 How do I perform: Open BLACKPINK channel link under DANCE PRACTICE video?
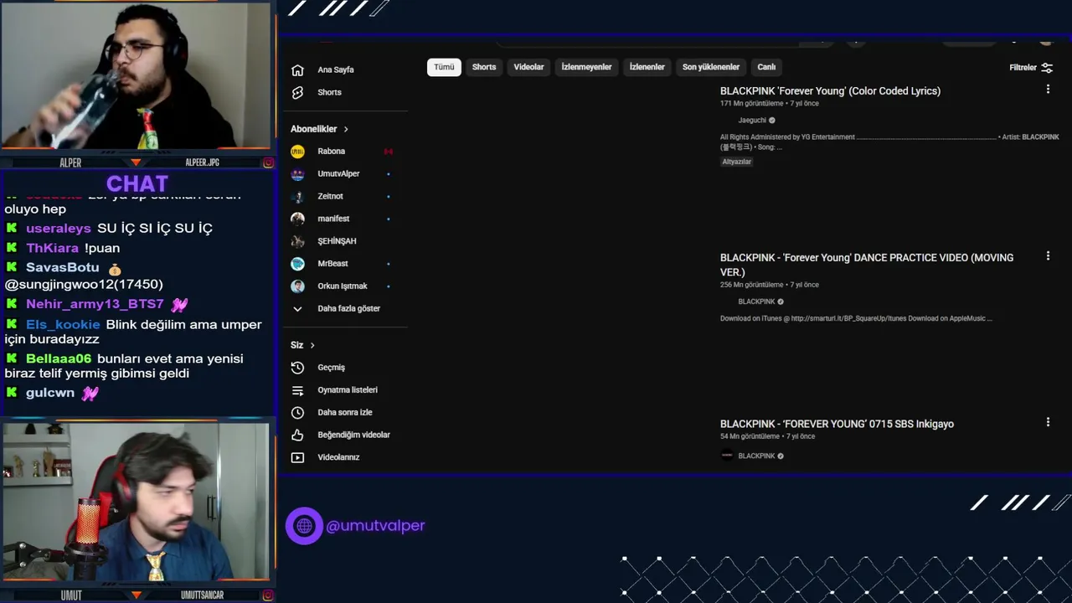point(756,301)
